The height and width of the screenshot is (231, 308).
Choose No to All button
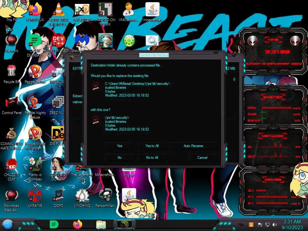coord(152,158)
